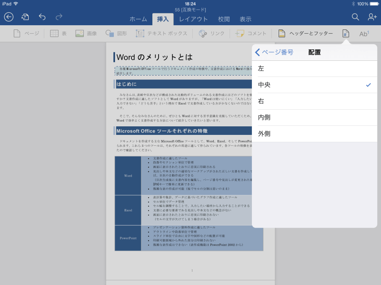Tap the Microsoft Office ツールそれぞれの特徴 heading
Viewport: 381px width, 285px height.
click(162, 131)
